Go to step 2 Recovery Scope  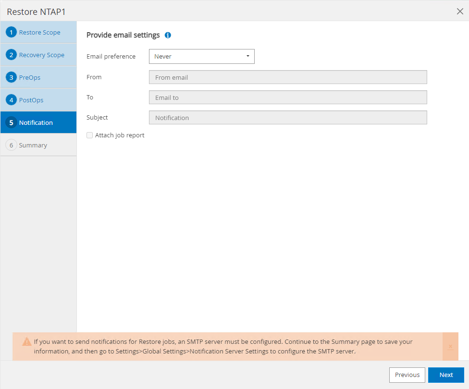pos(38,55)
